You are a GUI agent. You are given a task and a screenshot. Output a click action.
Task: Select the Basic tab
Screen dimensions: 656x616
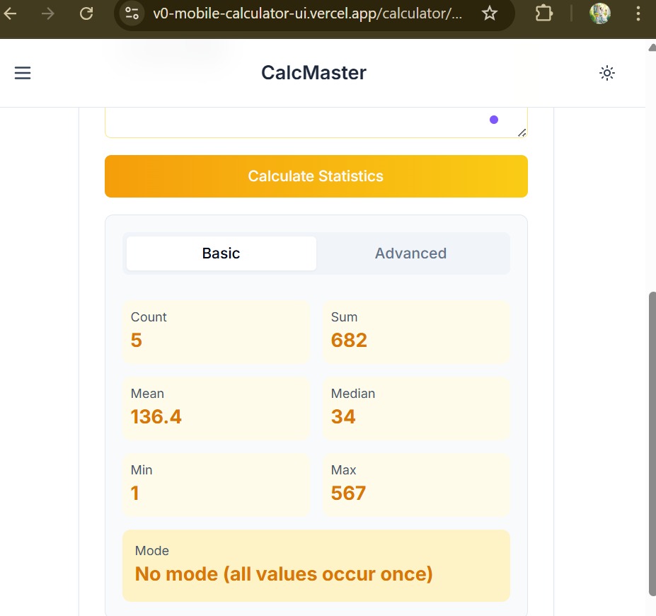click(221, 253)
